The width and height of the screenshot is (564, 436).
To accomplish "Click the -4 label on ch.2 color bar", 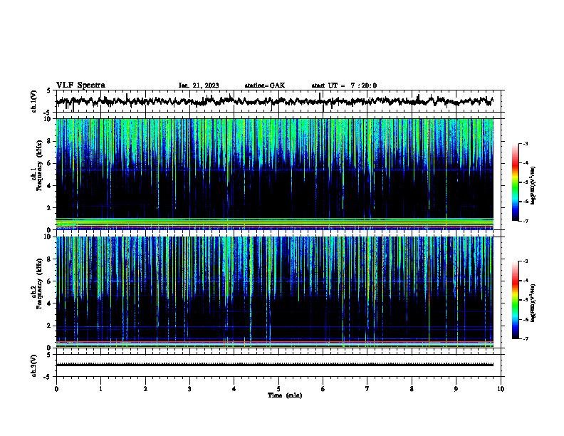I will tap(525, 281).
